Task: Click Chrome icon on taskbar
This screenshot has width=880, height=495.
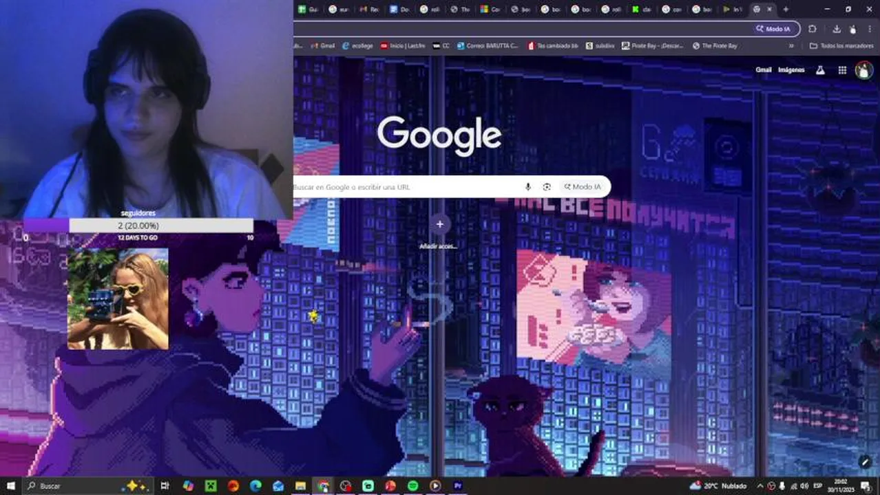Action: tap(323, 486)
